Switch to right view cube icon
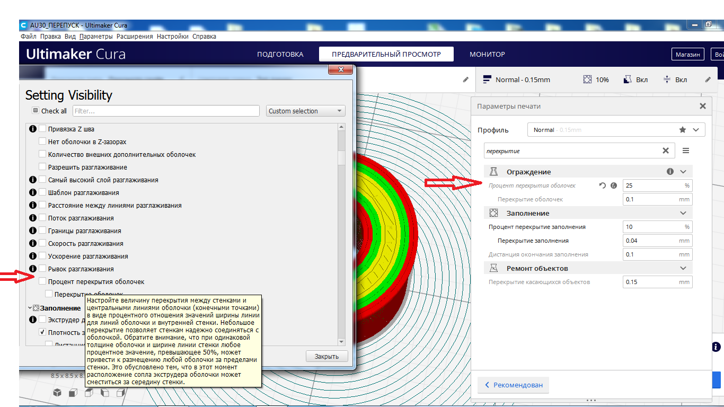 point(121,393)
